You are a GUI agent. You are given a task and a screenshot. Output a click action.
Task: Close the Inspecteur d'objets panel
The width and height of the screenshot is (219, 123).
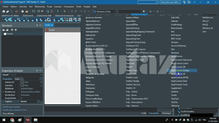coord(40,71)
